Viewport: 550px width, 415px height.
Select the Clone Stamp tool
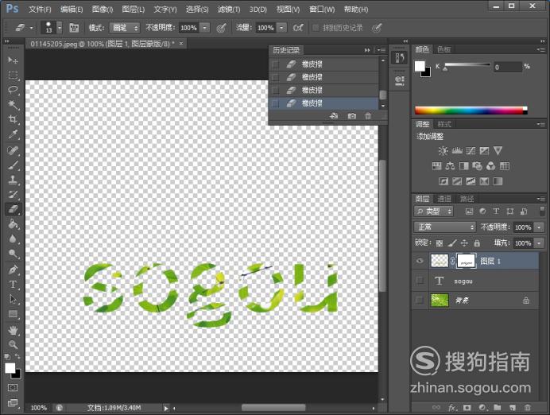[x=13, y=180]
